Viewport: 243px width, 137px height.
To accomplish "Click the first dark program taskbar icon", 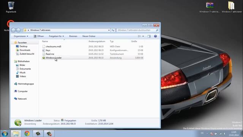I will (38, 134).
